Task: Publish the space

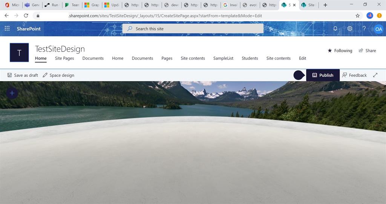Action: click(x=323, y=75)
